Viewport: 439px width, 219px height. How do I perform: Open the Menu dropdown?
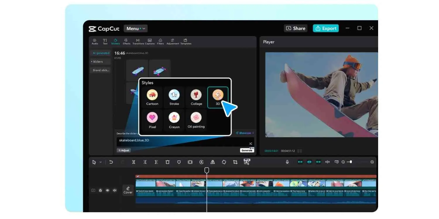click(136, 28)
